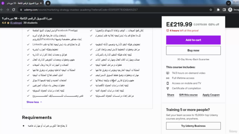Click 'Certificate of completion' text

[186, 88]
